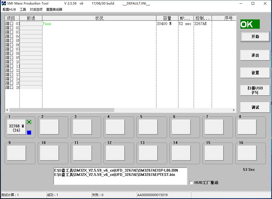Enable the HUB工厂驱动 checkbox
The image size is (272, 199).
[x=191, y=183]
